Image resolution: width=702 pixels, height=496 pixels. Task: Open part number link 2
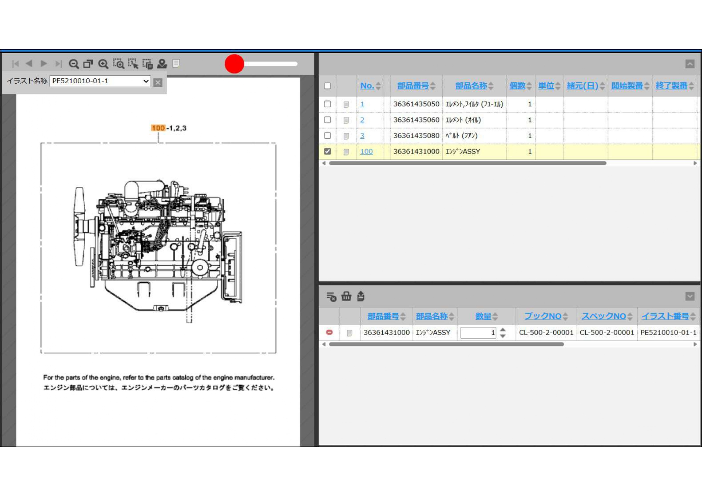[x=362, y=120]
